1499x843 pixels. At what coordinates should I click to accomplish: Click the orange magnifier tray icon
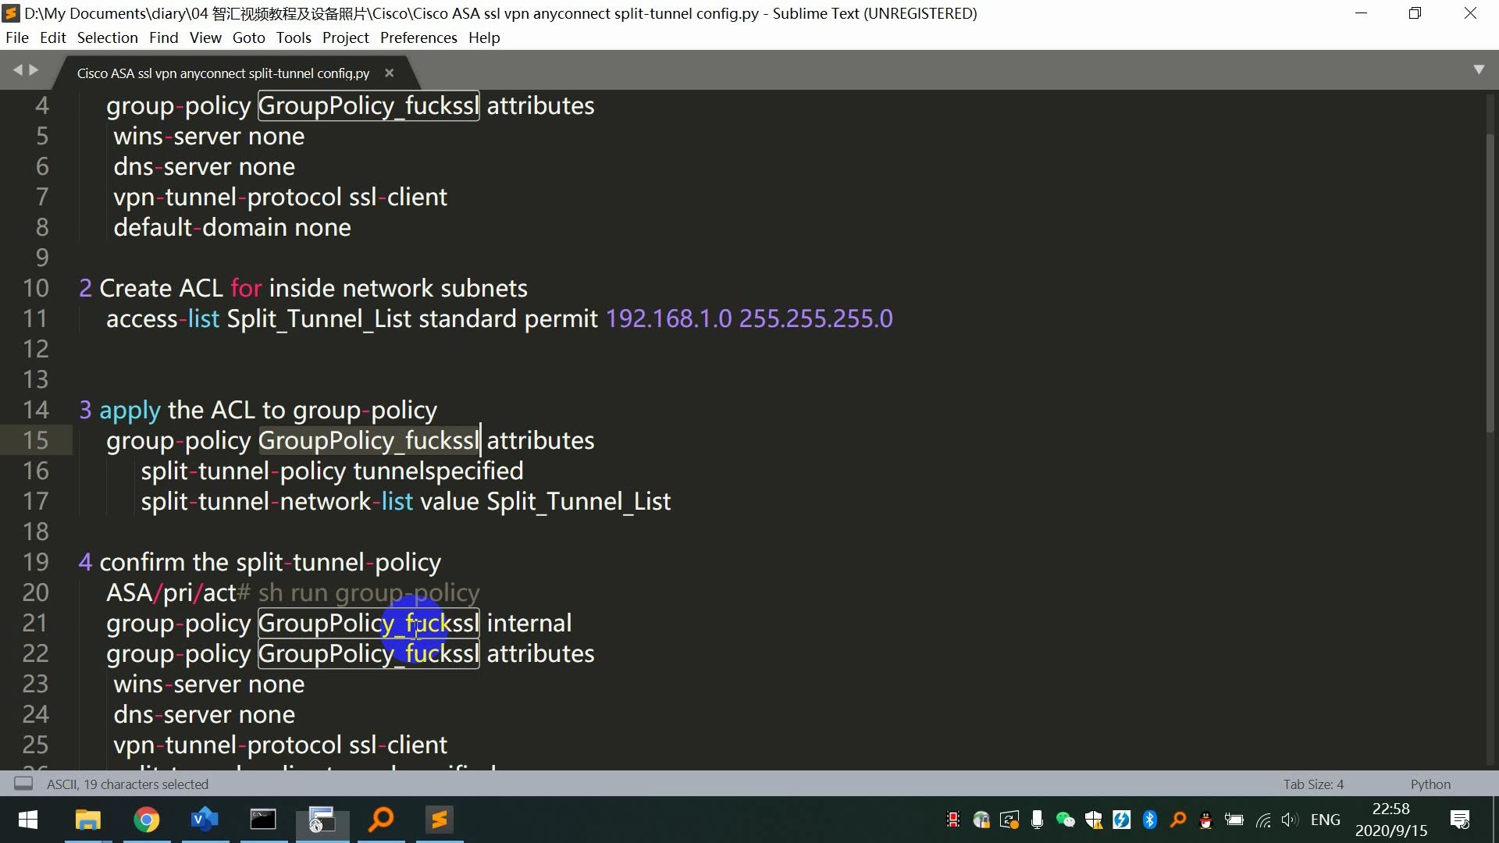[1178, 820]
